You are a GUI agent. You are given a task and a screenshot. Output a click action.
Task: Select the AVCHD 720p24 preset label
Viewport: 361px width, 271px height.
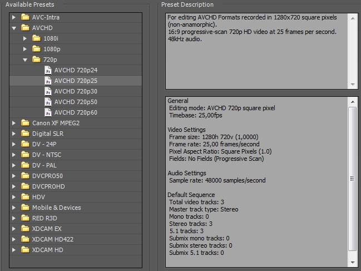tap(76, 70)
